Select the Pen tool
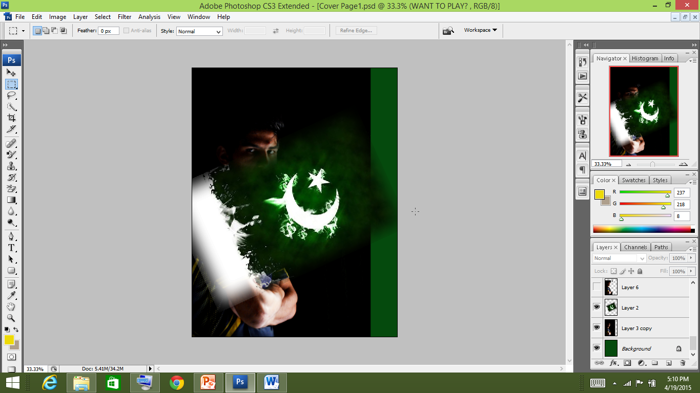This screenshot has width=700, height=393. (11, 236)
